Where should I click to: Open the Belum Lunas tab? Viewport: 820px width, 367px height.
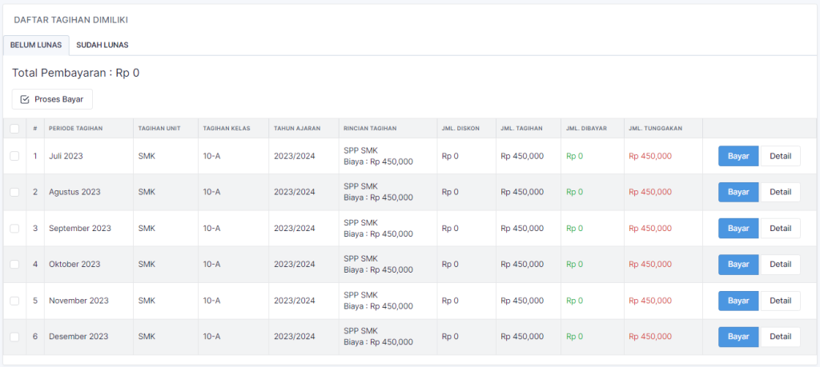click(36, 46)
